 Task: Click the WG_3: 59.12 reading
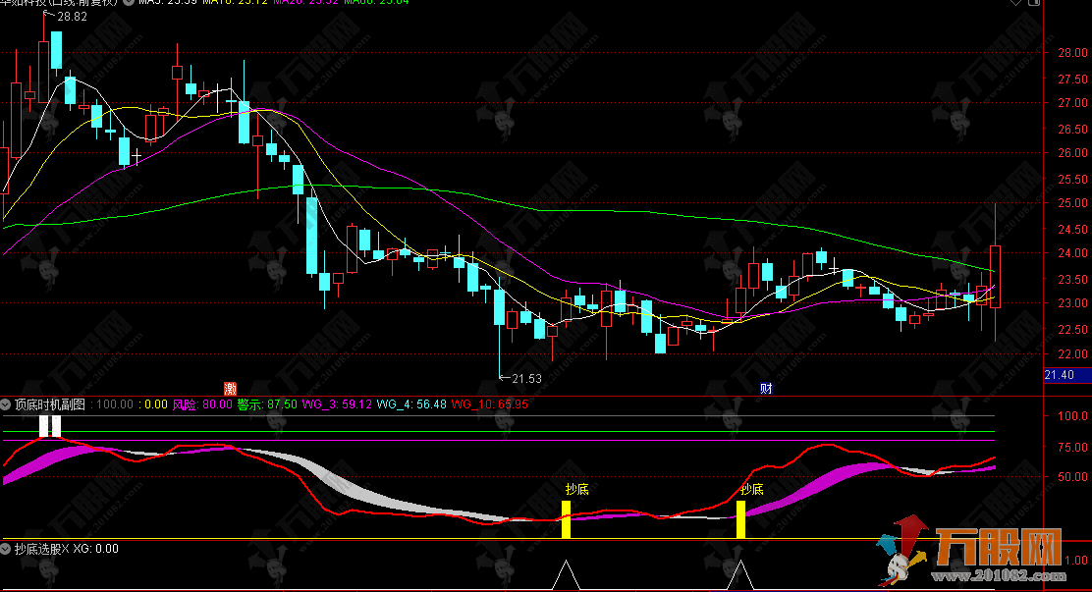(337, 404)
